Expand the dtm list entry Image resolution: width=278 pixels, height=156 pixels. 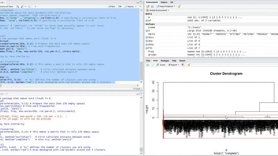coord(147,41)
